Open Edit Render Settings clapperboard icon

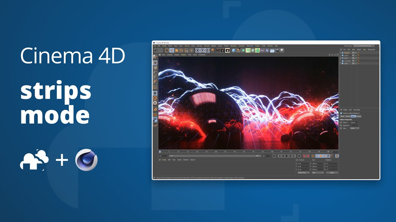tap(227, 50)
